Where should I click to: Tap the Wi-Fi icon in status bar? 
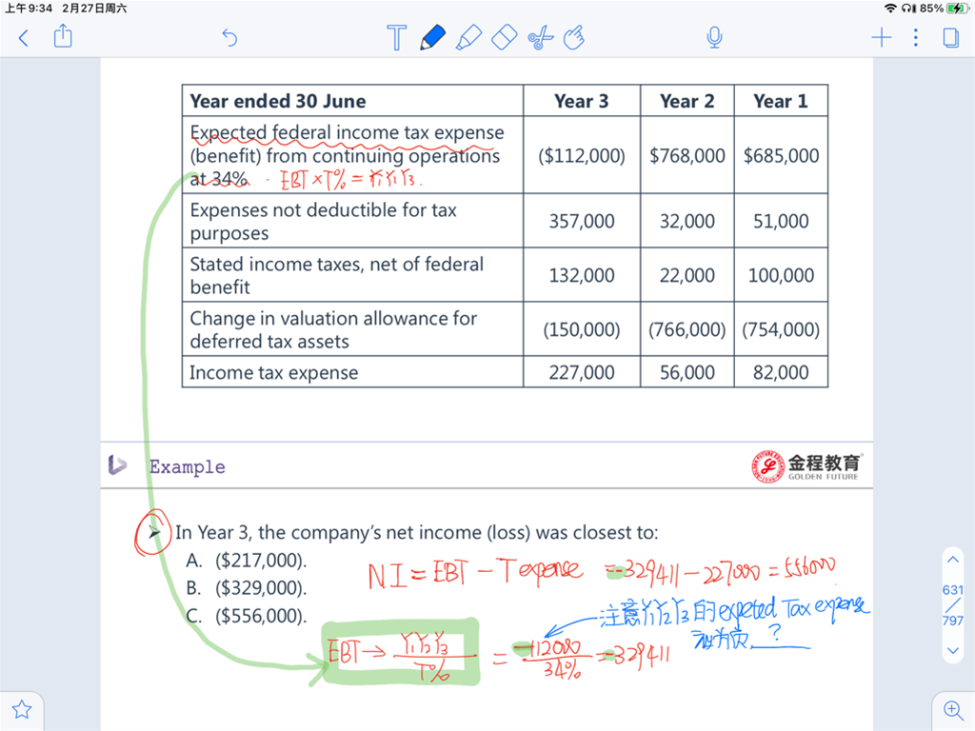pos(890,8)
